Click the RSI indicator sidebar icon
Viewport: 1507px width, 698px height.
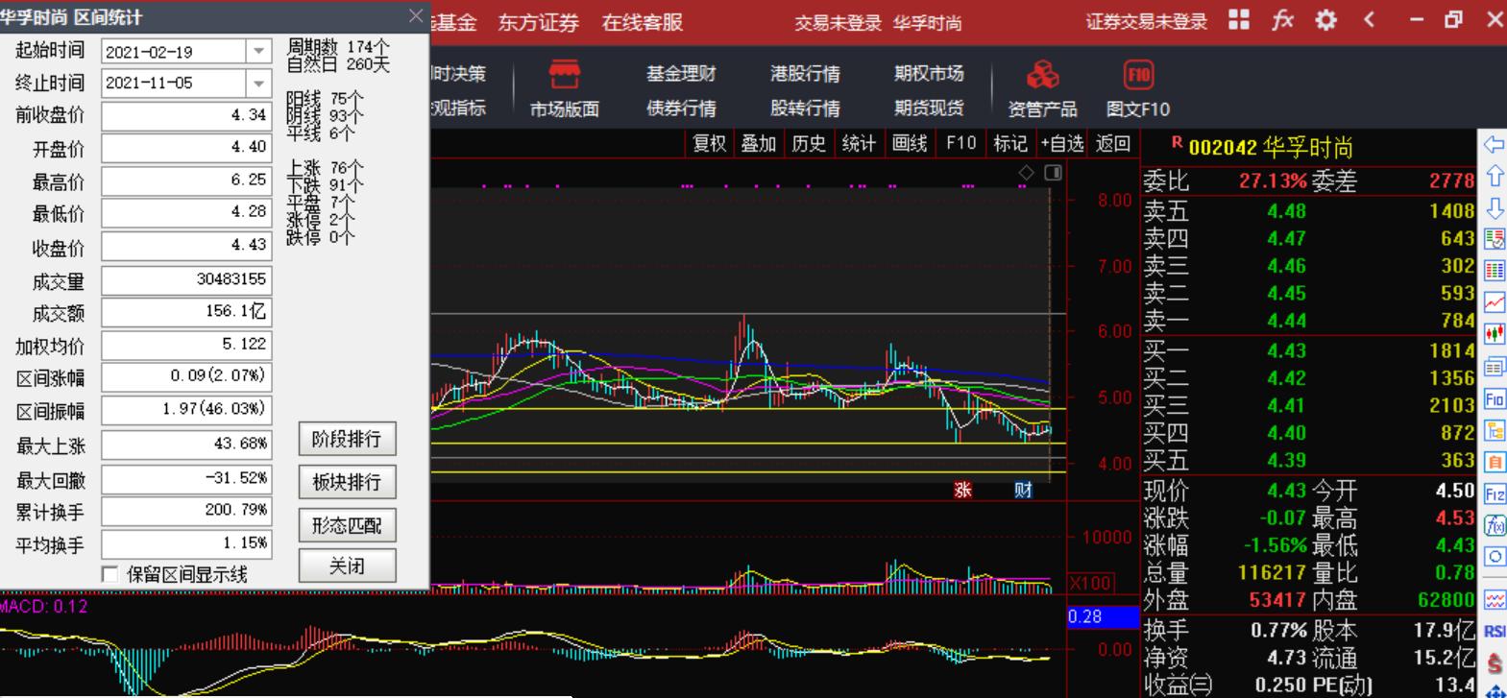1495,631
